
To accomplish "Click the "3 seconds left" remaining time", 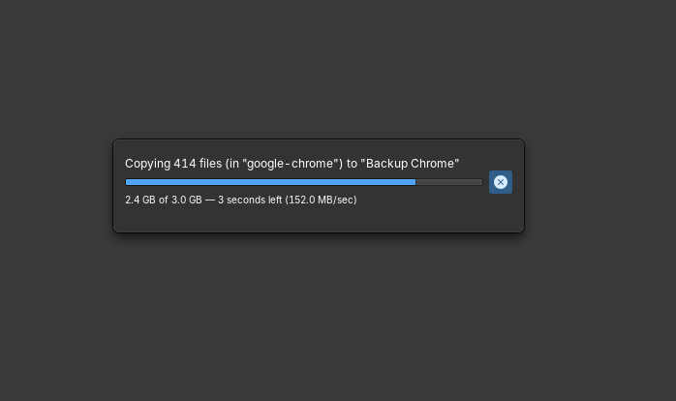I will click(x=250, y=200).
